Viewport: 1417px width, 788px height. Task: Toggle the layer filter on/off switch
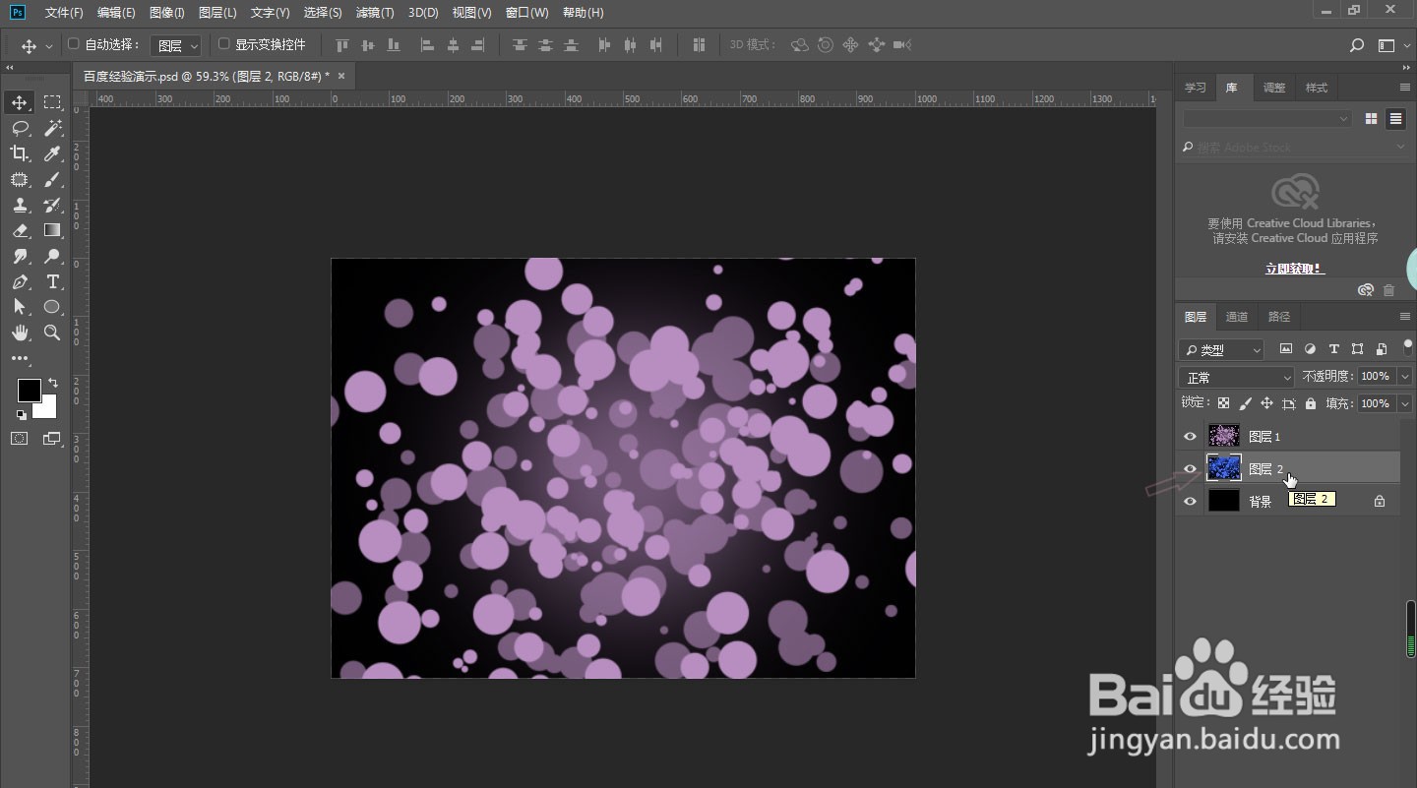tap(1408, 346)
